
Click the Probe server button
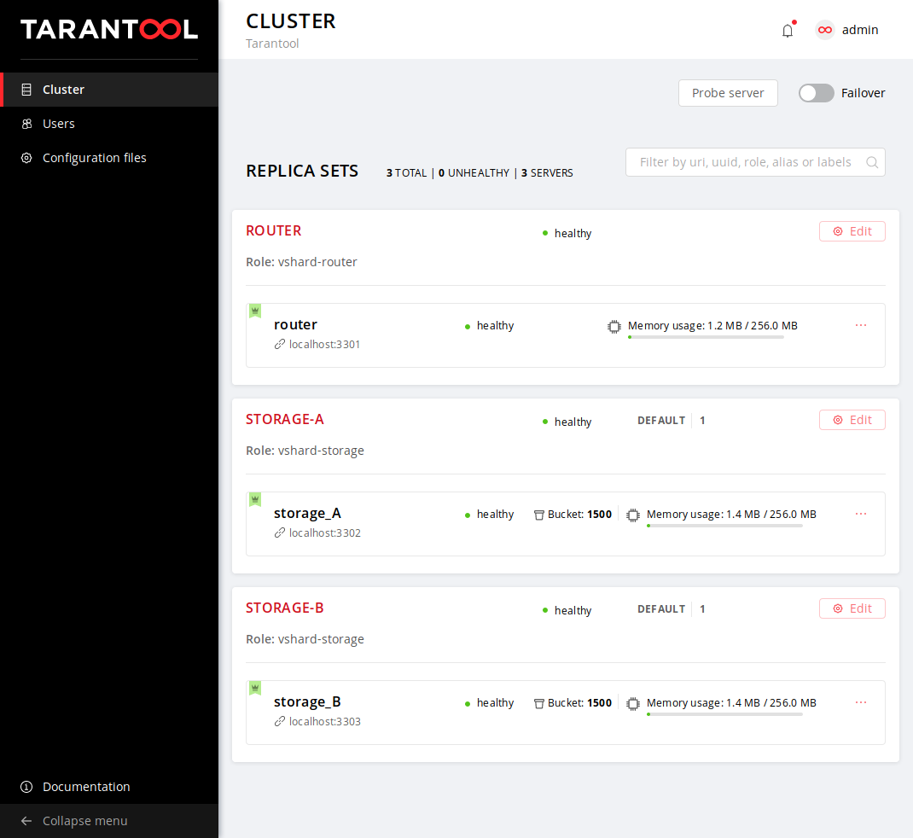(728, 93)
